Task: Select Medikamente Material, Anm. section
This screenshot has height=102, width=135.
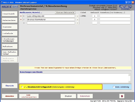Action: 10,60
